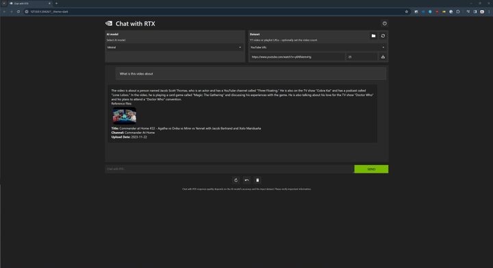Image resolution: width=493 pixels, height=268 pixels.
Task: Open the tab search arrow at top left
Action: tap(4, 3)
